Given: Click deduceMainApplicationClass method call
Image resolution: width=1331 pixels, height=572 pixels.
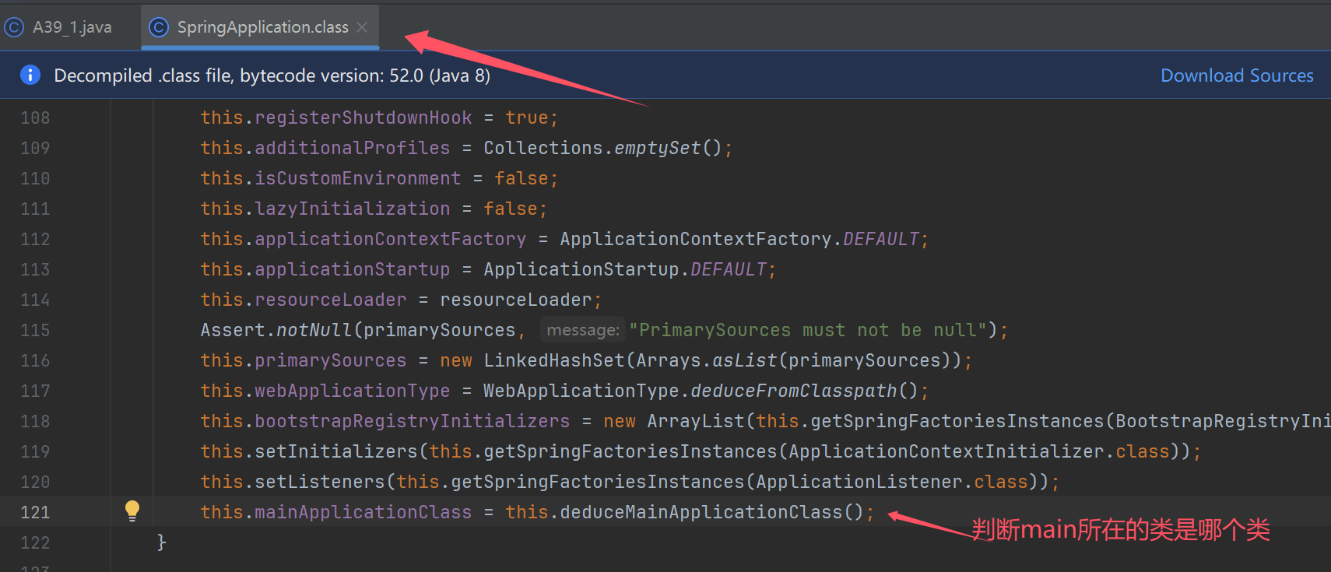Looking at the screenshot, I should pos(701,512).
